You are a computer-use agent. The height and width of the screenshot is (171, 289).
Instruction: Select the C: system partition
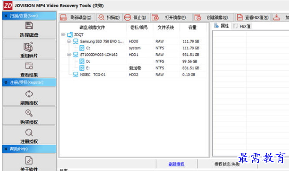134,48
